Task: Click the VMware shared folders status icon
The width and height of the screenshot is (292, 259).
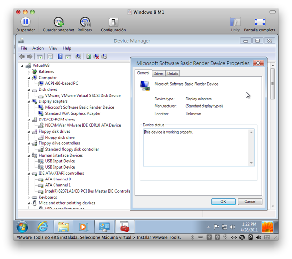Action: pyautogui.click(x=267, y=238)
